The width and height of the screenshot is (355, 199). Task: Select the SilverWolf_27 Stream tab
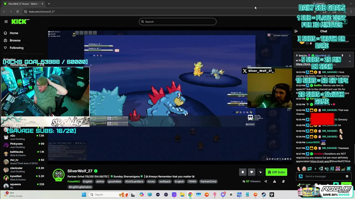pyautogui.click(x=23, y=4)
